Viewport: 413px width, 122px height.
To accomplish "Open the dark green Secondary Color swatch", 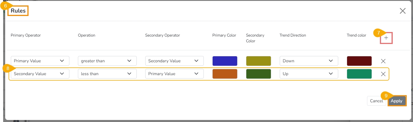I will pos(258,74).
